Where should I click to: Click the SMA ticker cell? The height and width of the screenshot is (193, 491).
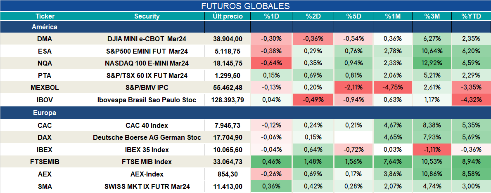[x=45, y=187]
